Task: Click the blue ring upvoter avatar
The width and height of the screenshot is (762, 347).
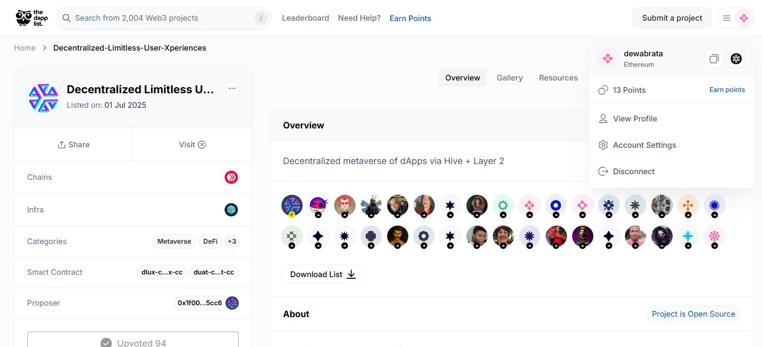Action: coord(556,205)
